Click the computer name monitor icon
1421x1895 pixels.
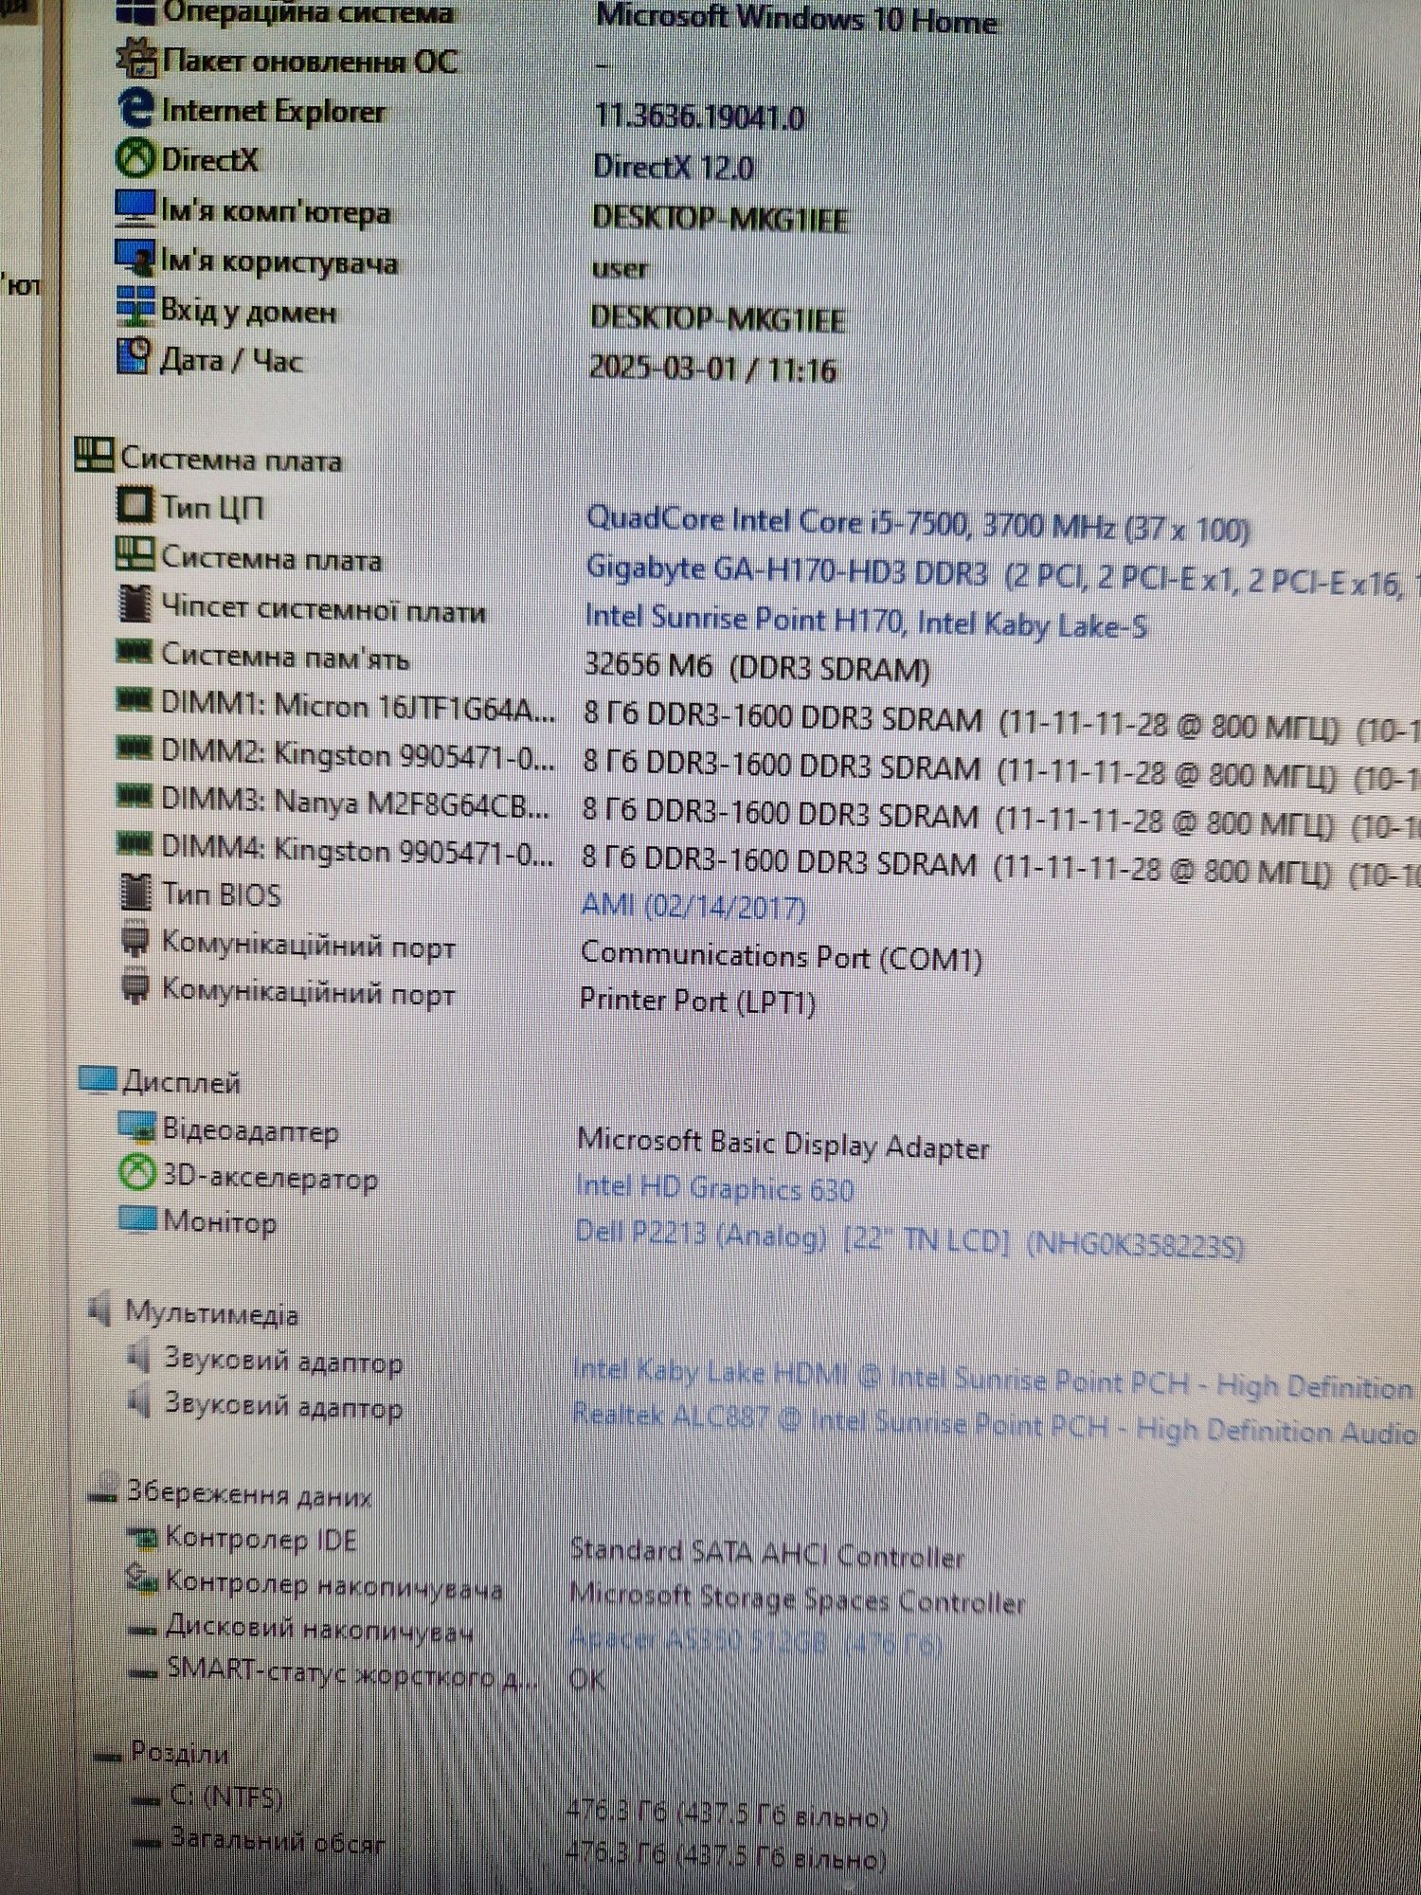(x=135, y=208)
